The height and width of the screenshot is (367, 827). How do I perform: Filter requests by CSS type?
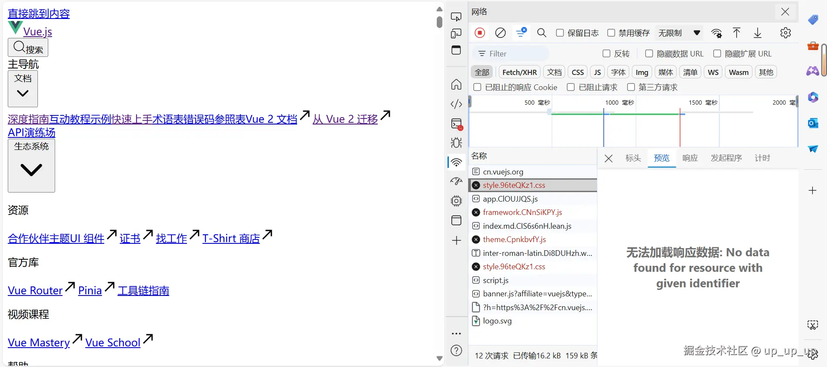pyautogui.click(x=578, y=72)
